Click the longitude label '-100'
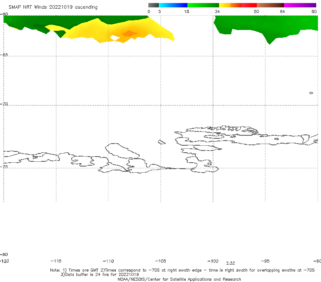 click(213, 261)
